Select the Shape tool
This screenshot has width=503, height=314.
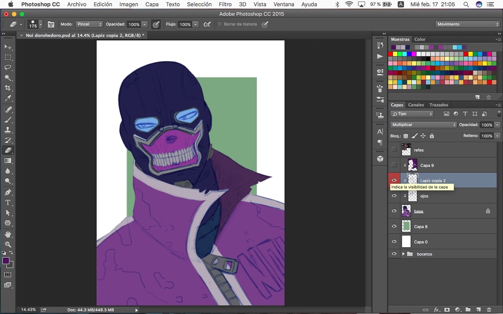8,223
